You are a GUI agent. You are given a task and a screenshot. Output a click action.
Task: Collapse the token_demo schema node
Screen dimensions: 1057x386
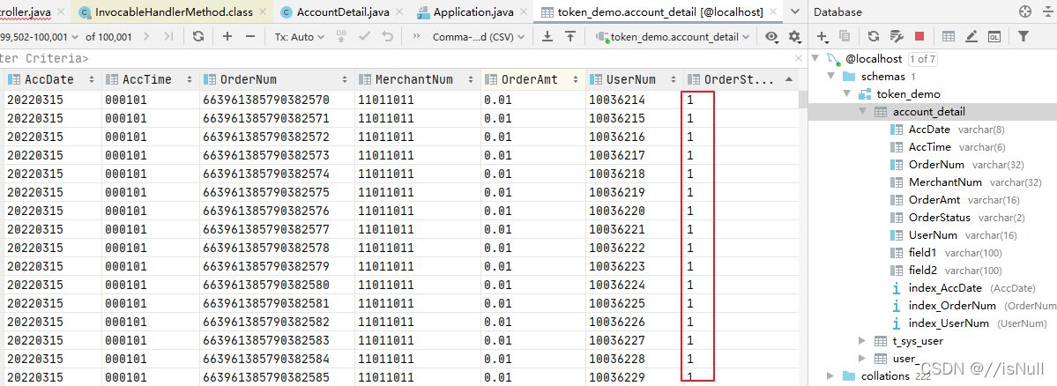coord(847,94)
